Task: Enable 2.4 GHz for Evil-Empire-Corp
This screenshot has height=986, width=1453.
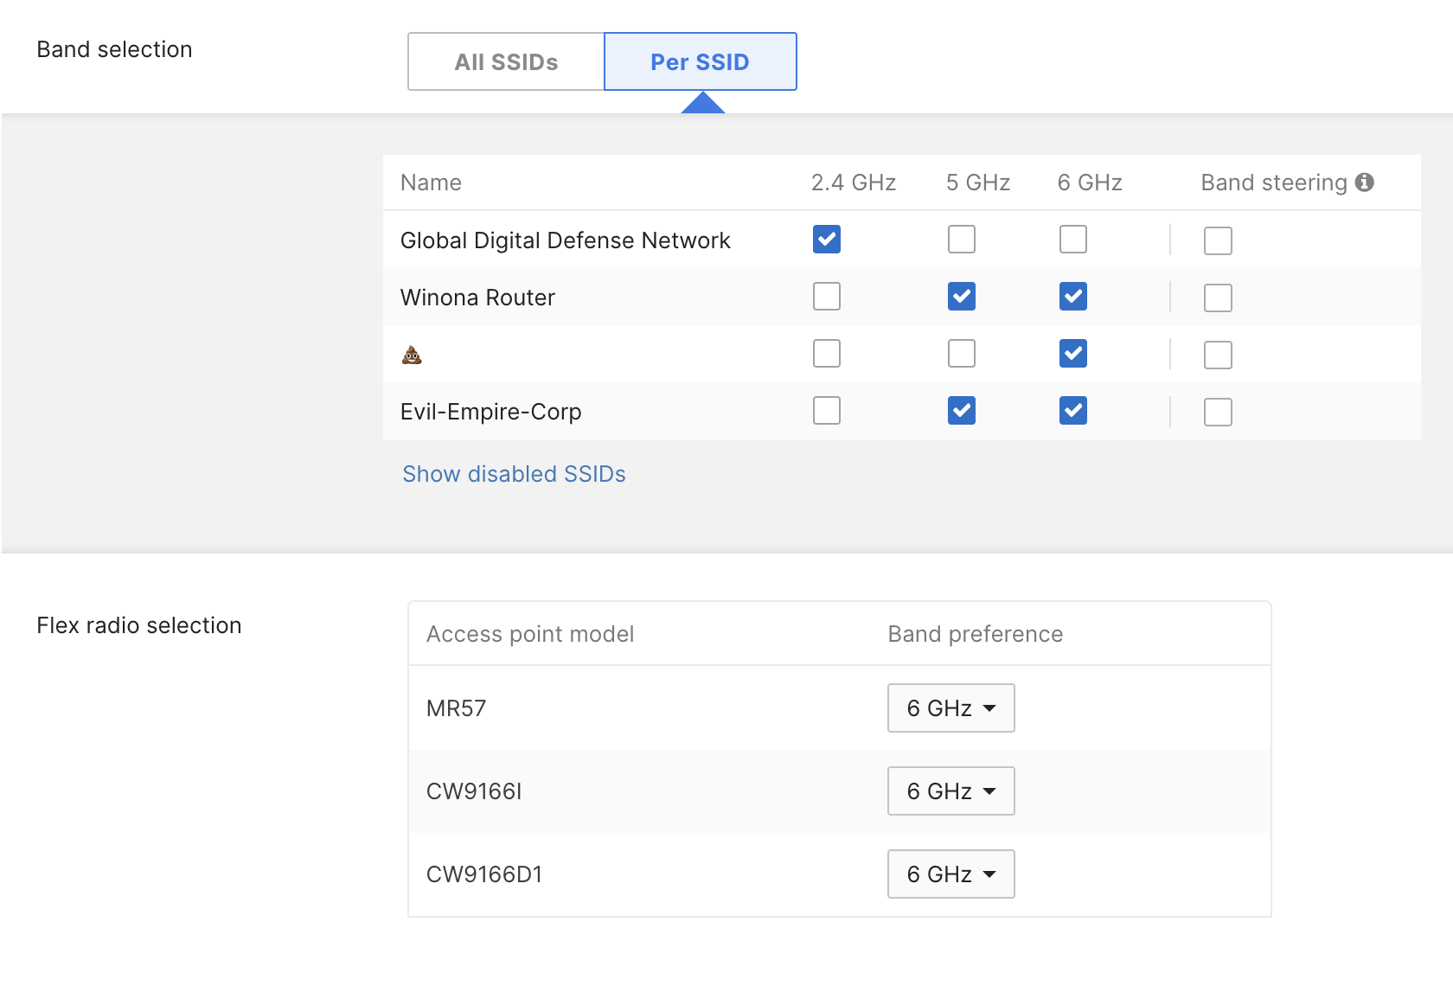Action: (x=826, y=411)
